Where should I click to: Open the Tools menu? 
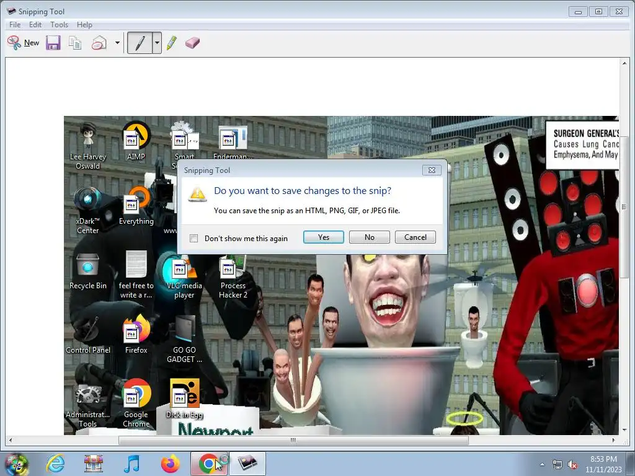pyautogui.click(x=59, y=25)
